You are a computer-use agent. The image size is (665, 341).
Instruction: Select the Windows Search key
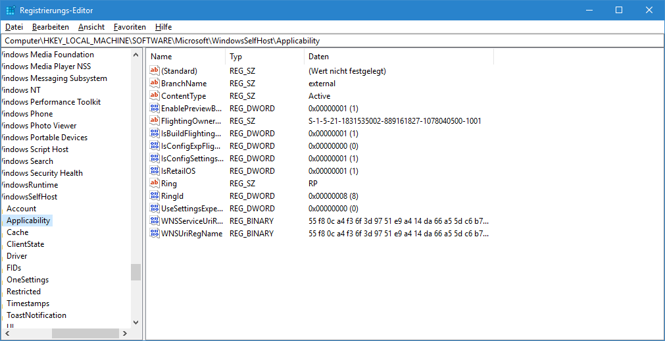[x=27, y=161]
